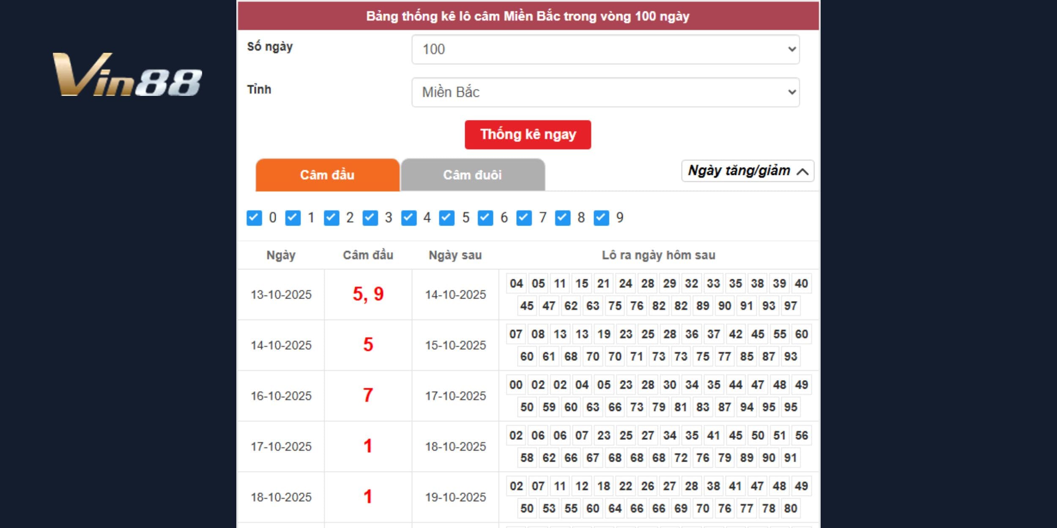This screenshot has width=1057, height=528.
Task: Uncheck the digit 0 checkbox
Action: pos(254,218)
